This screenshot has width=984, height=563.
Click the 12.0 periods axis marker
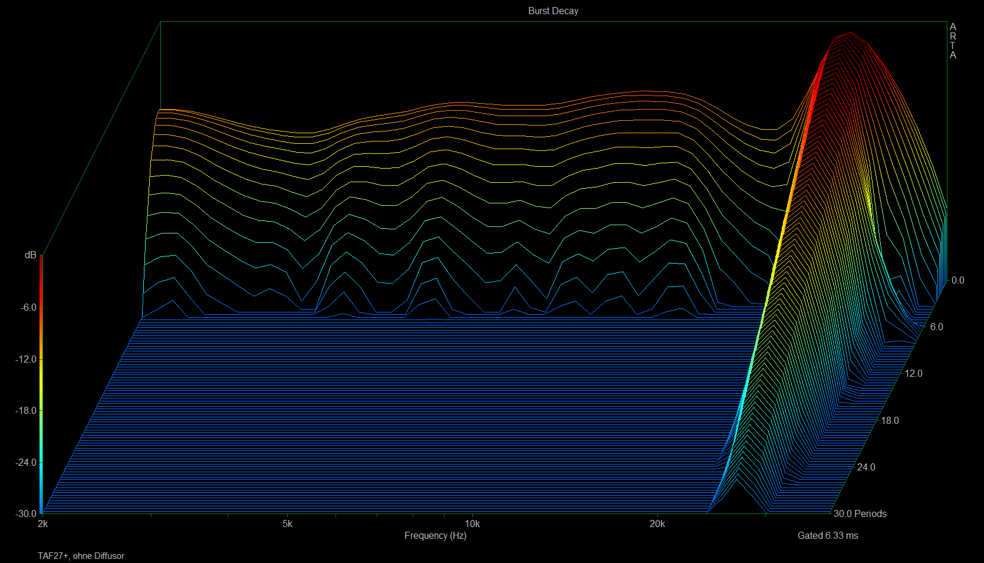click(x=913, y=373)
